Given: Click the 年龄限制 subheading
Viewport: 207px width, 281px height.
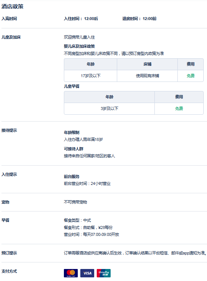Looking at the screenshot, I should (72, 132).
